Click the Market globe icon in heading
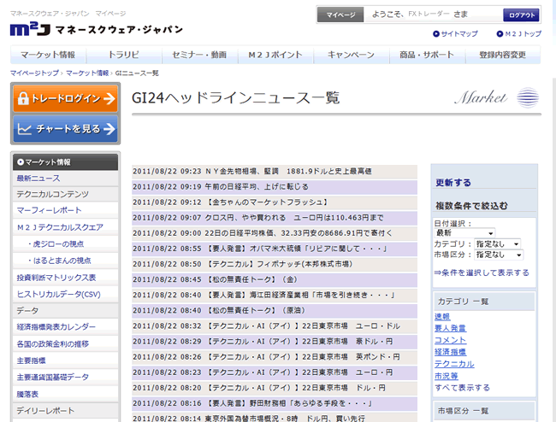This screenshot has height=422, width=556. tap(528, 97)
